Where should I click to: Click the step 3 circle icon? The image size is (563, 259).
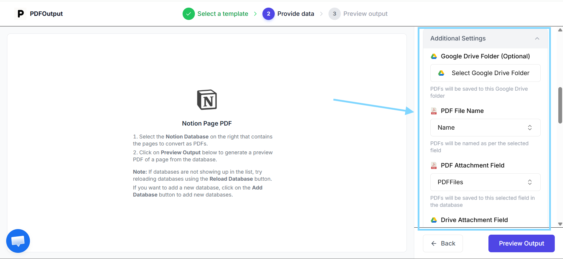click(335, 14)
